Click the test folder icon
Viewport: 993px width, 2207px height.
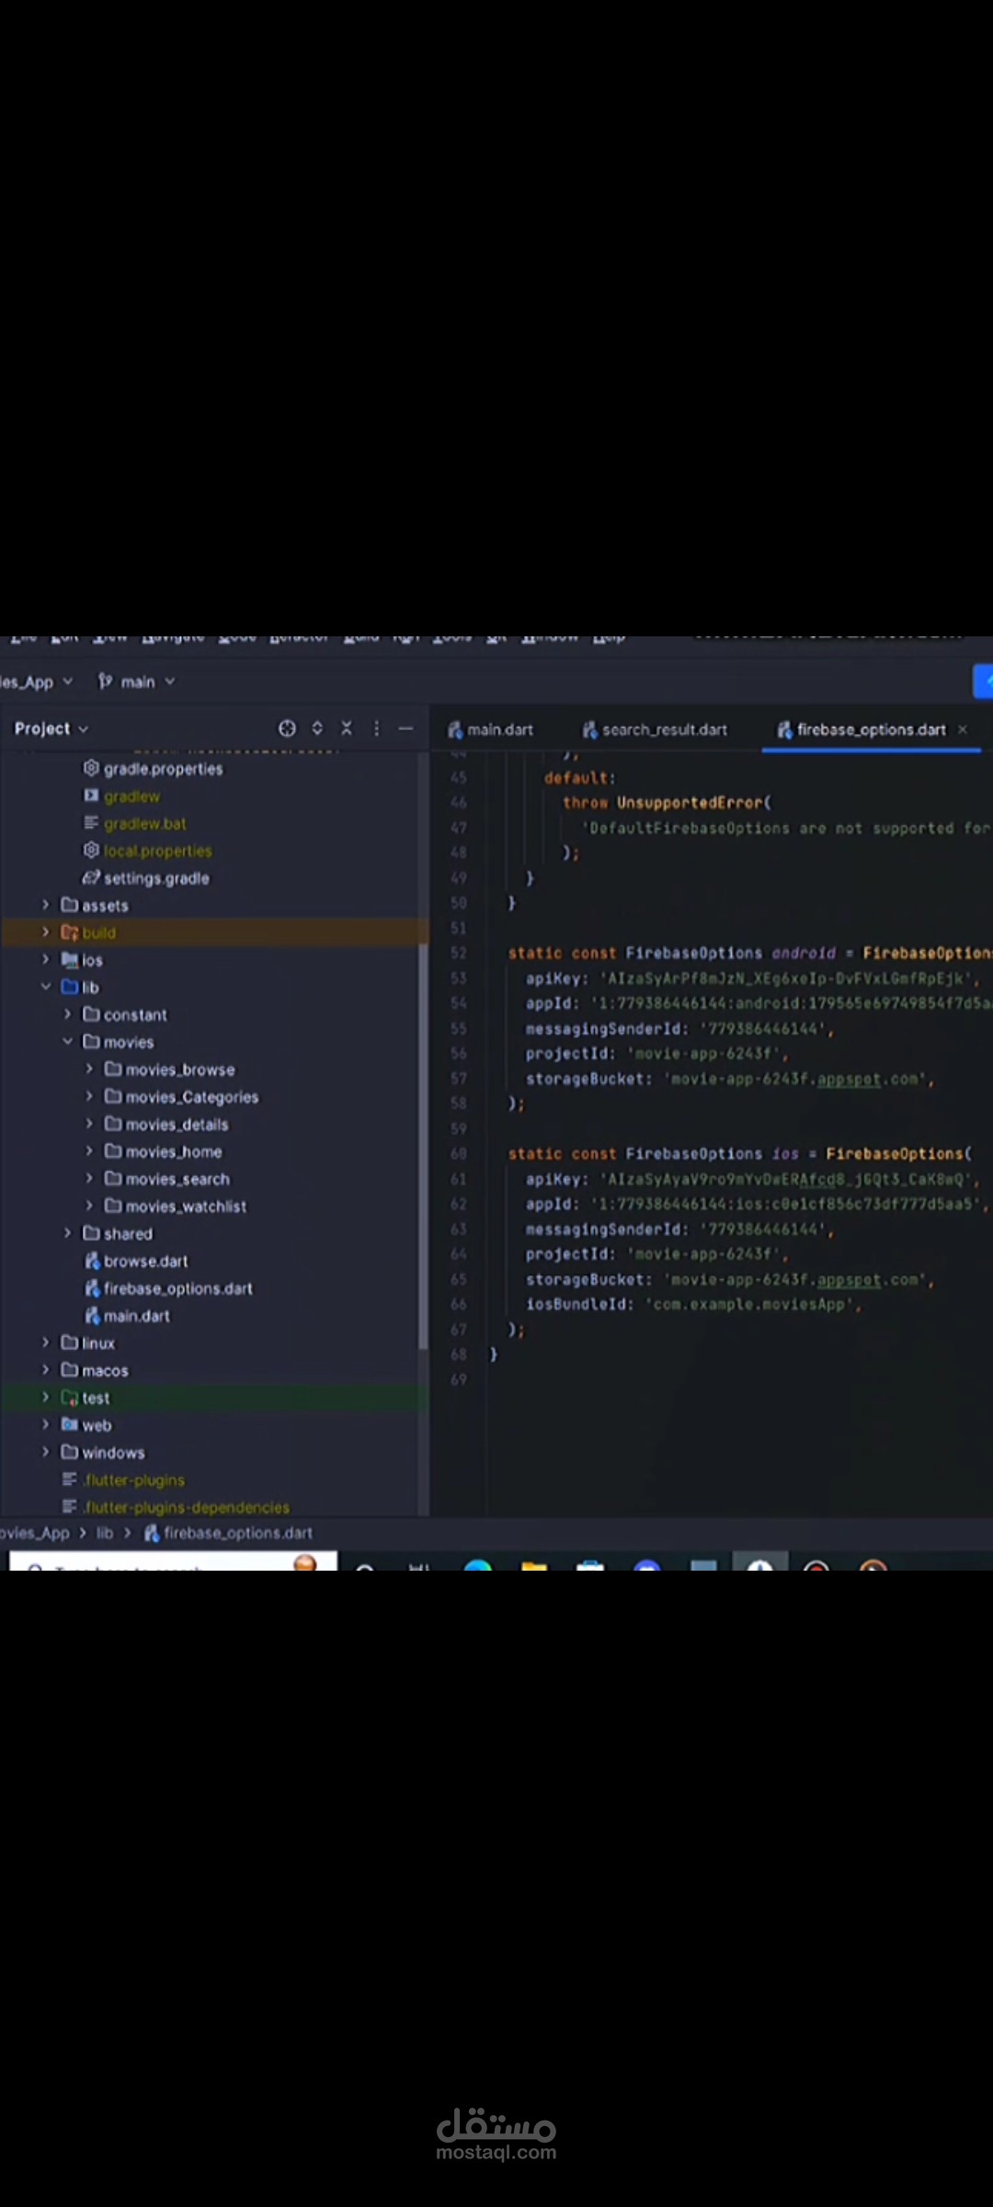tap(69, 1398)
